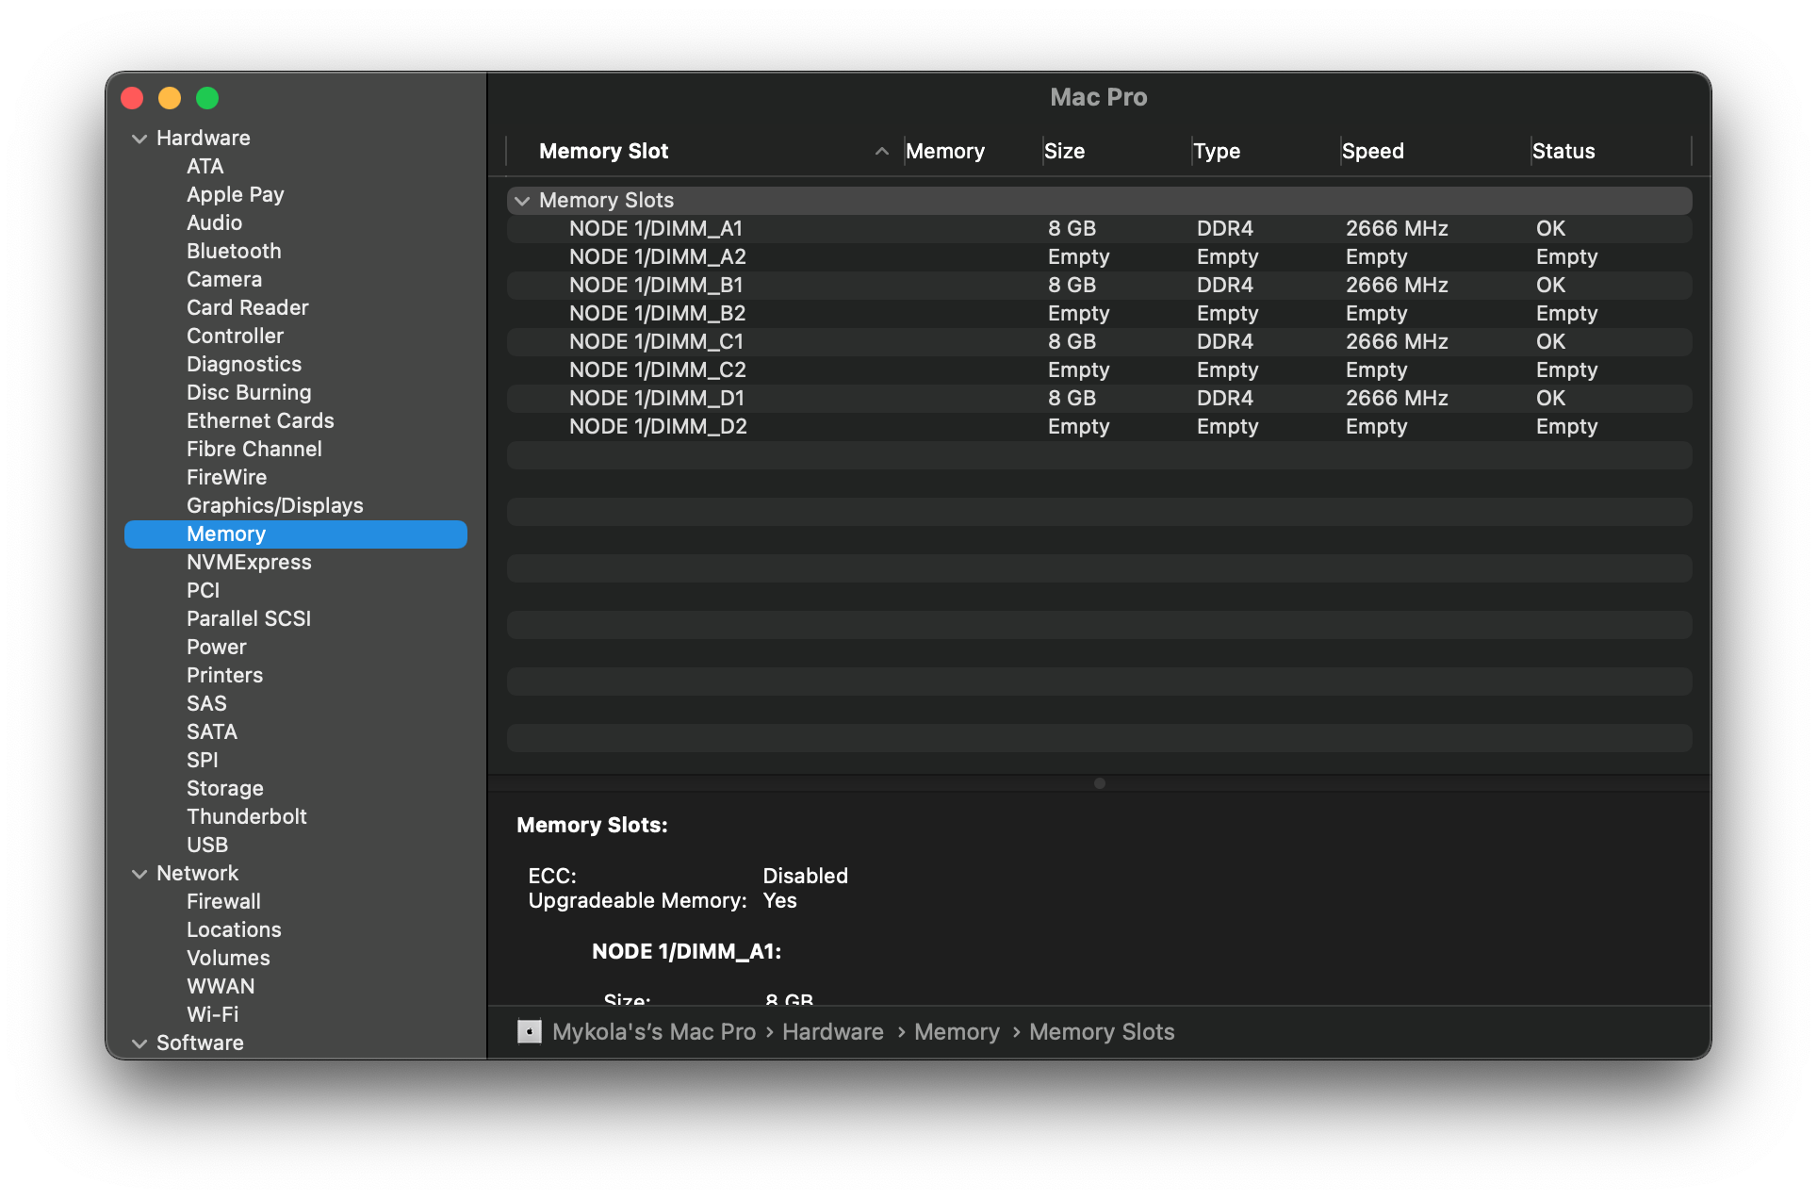This screenshot has height=1199, width=1817.
Task: Click Hardware in the path breadcrumb
Action: point(832,1032)
